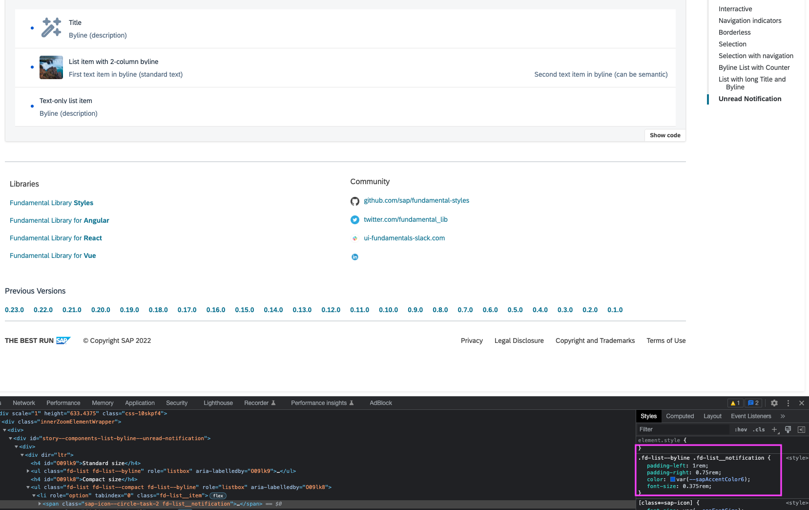This screenshot has width=809, height=510.
Task: Expand the sap-icon--circle-task-2 span node
Action: click(x=40, y=504)
